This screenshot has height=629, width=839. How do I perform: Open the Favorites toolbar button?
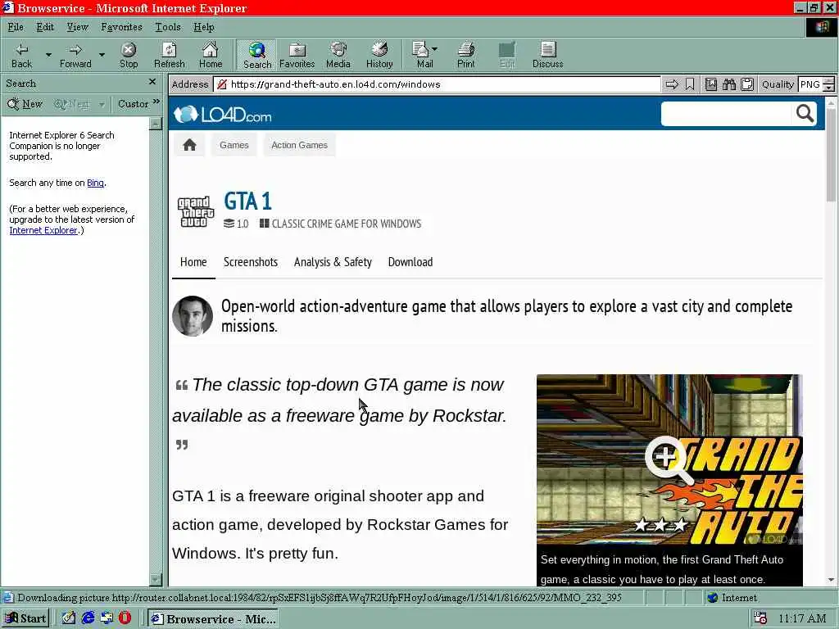(297, 56)
